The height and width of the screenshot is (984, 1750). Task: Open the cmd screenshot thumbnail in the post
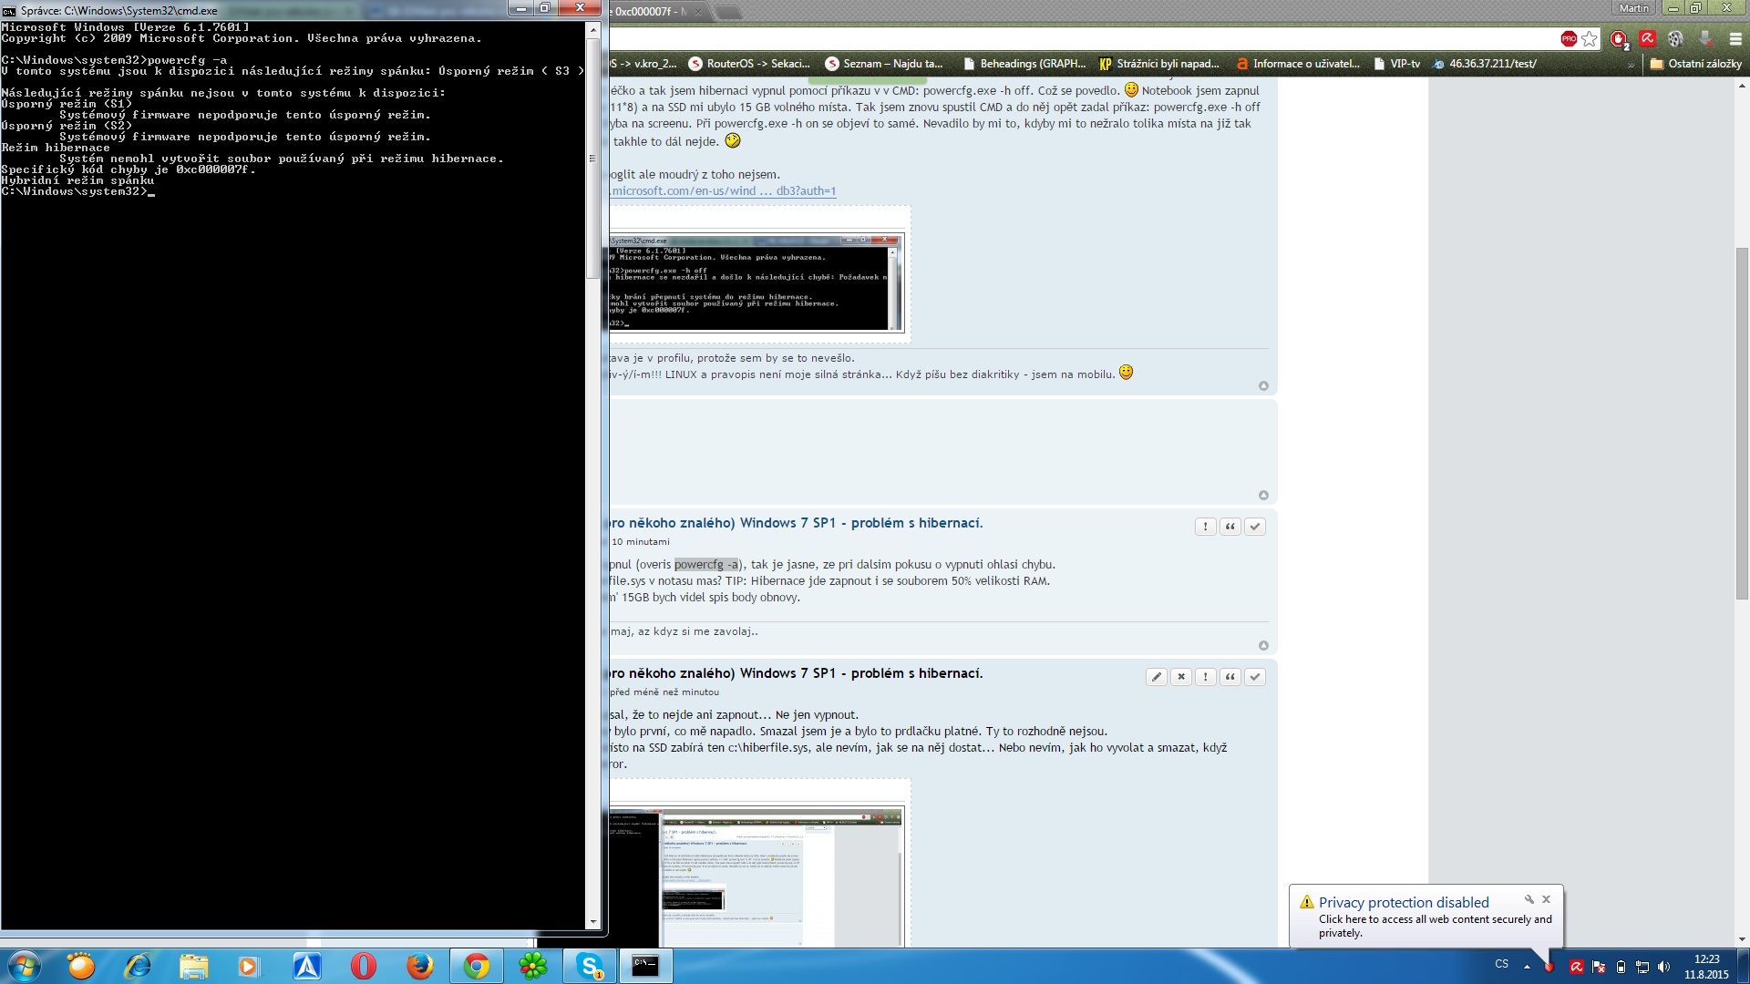tap(757, 282)
